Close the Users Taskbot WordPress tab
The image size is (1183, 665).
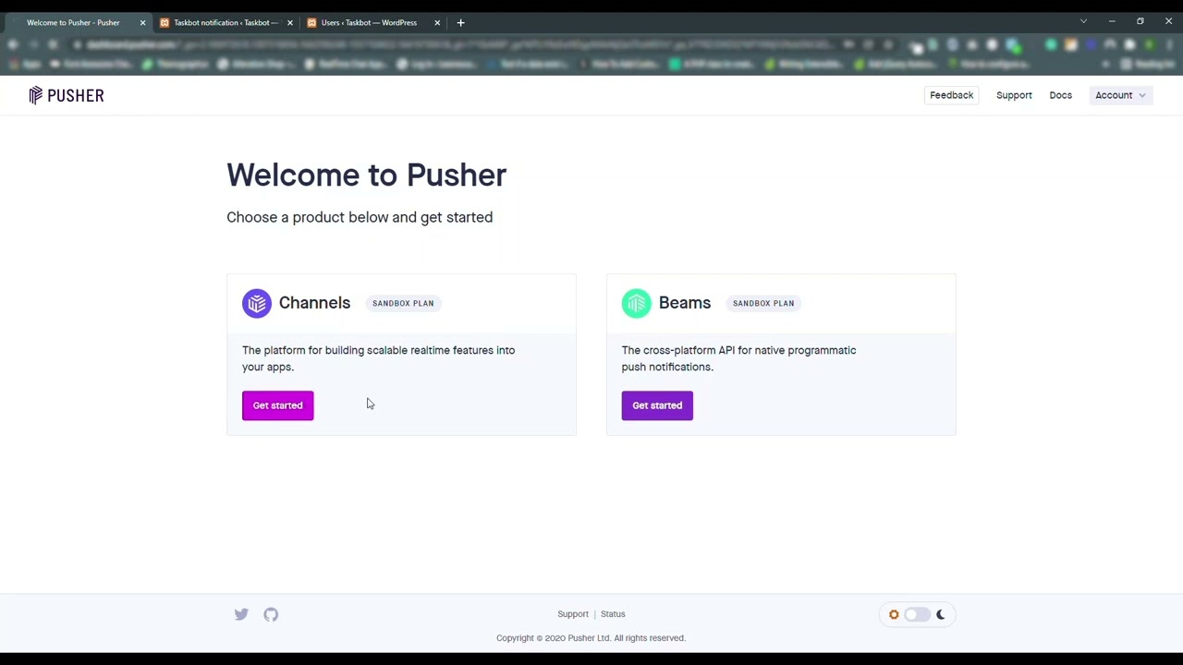pyautogui.click(x=437, y=22)
